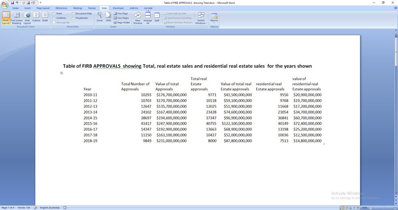The width and height of the screenshot is (398, 210).
Task: Select Print Layout document view
Action: pyautogui.click(x=6, y=18)
